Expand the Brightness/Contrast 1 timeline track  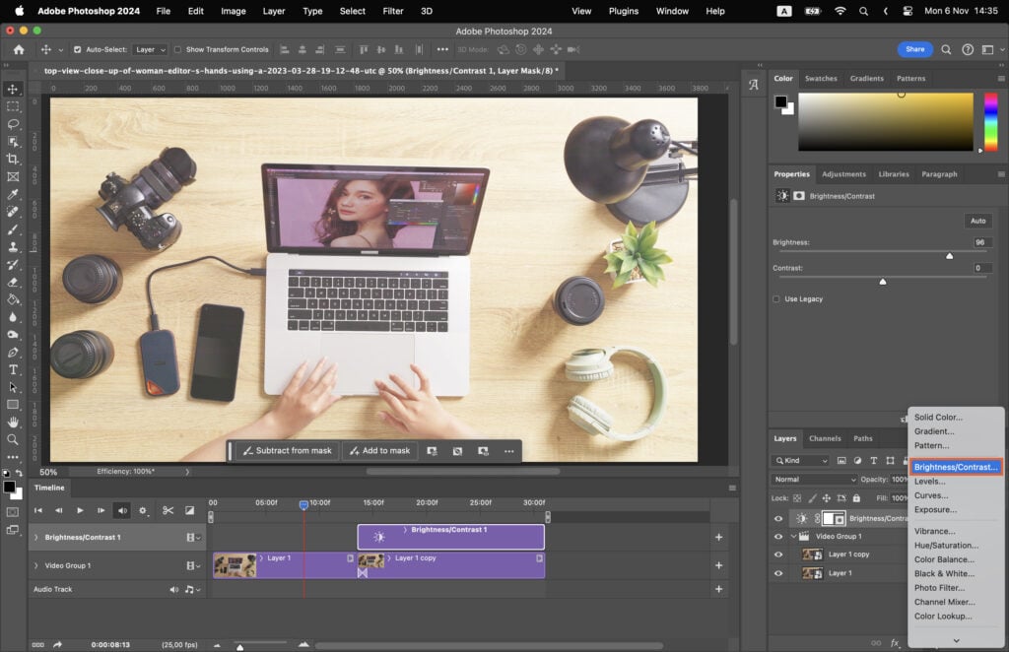(34, 537)
